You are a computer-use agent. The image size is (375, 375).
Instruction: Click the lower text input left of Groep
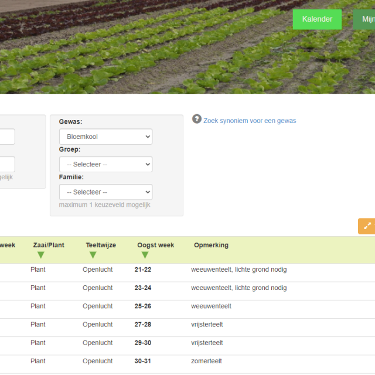7,164
